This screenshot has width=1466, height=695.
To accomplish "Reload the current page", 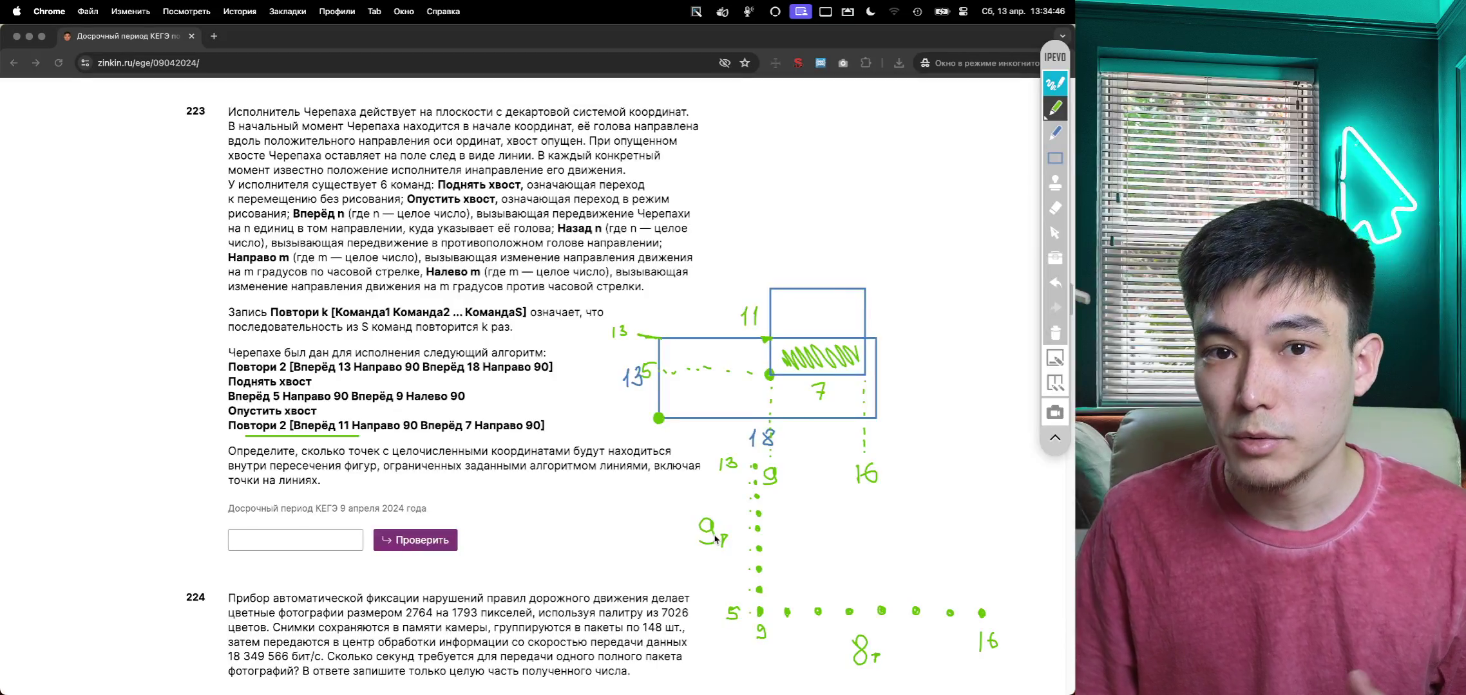I will click(59, 63).
